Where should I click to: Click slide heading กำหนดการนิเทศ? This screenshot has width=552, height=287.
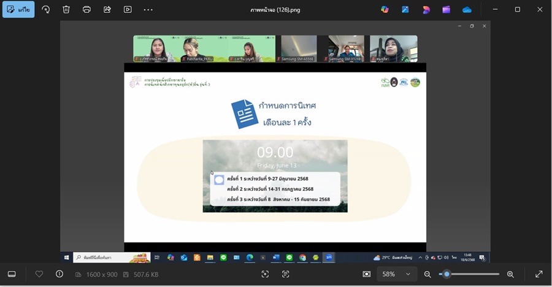click(287, 105)
